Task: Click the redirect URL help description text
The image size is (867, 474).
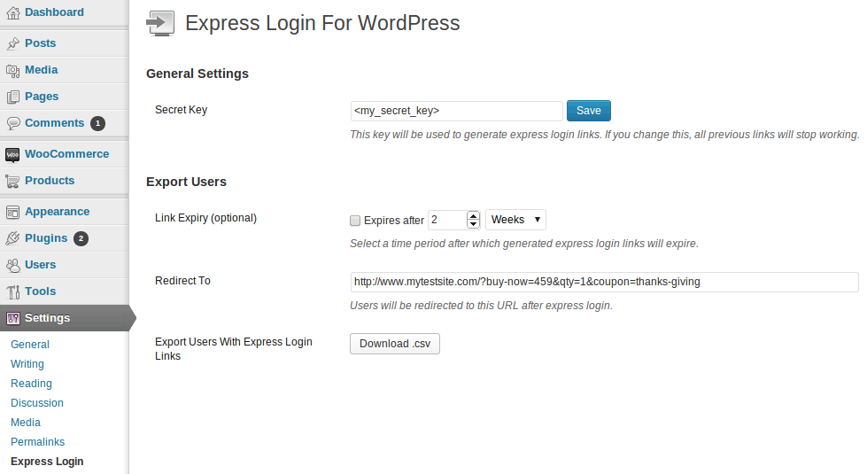Action: click(x=481, y=306)
